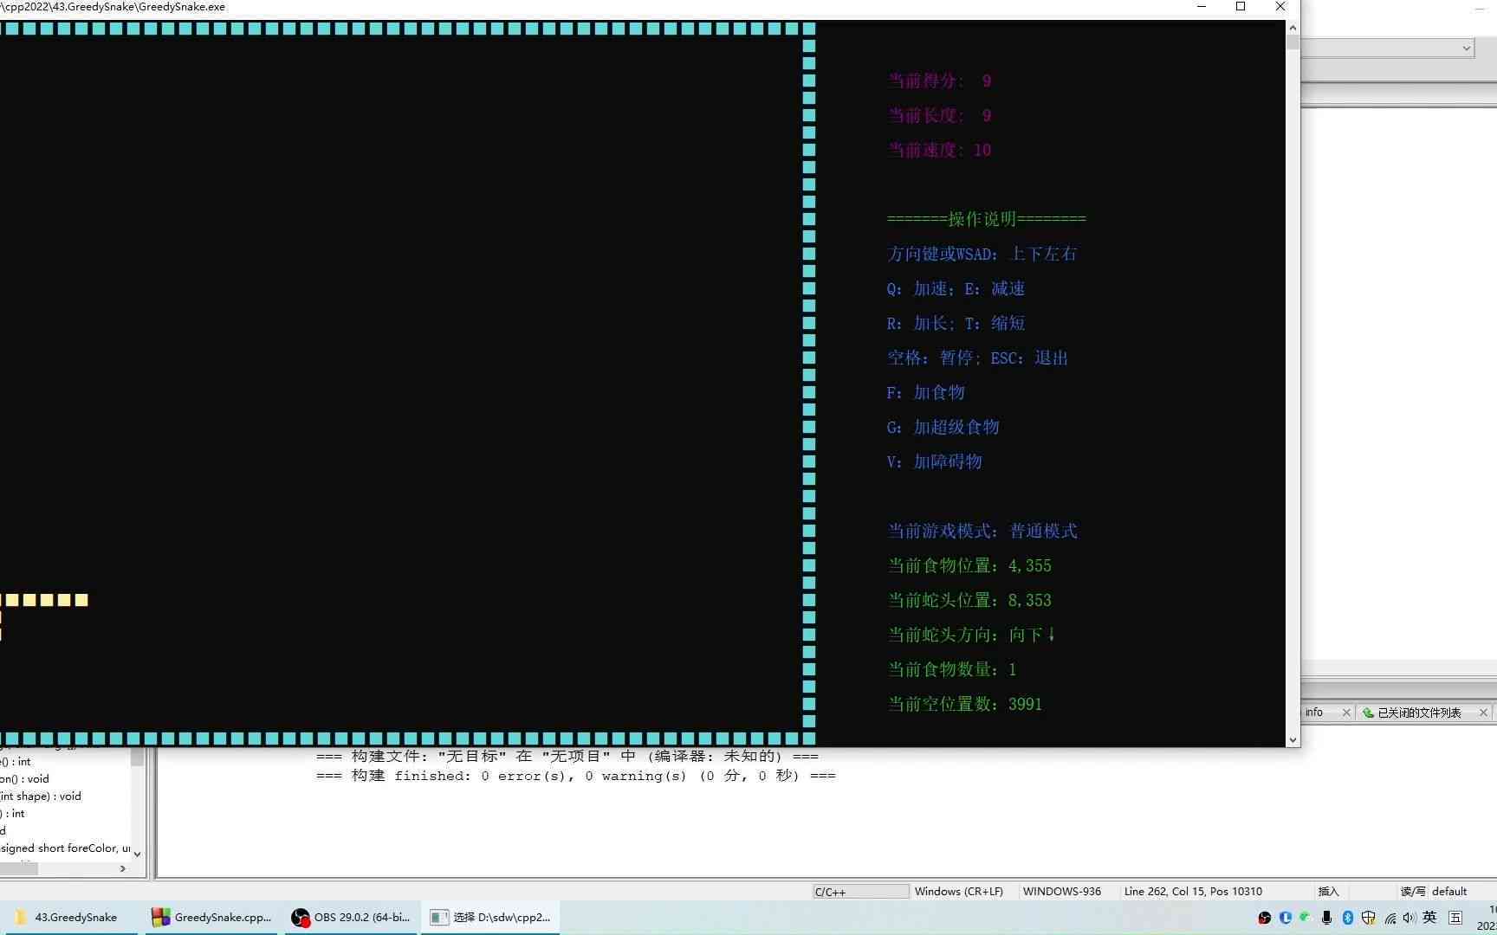Click the volume speaker tray icon
This screenshot has width=1497, height=935.
[1409, 918]
